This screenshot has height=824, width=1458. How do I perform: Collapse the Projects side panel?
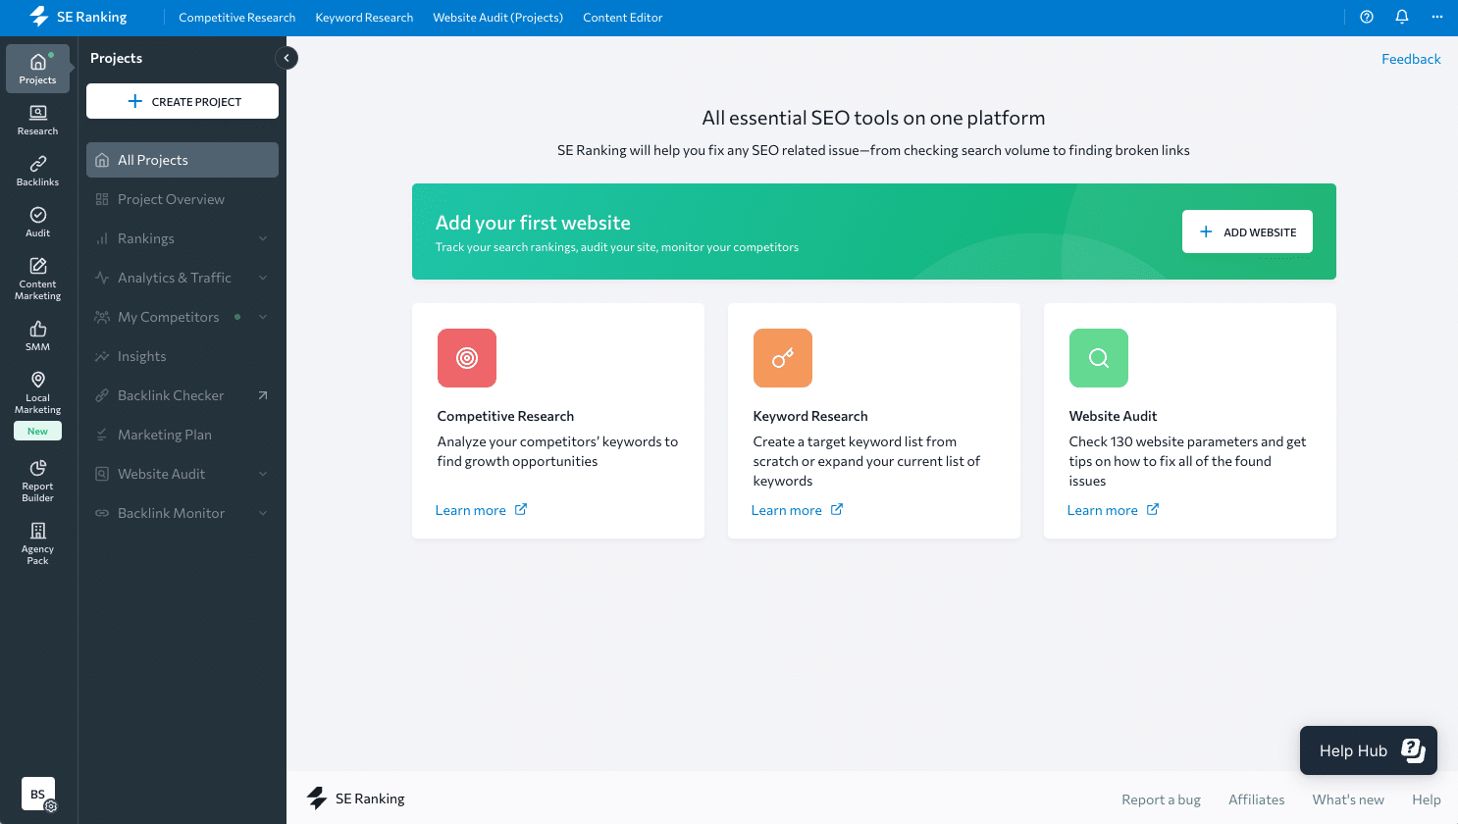pos(286,58)
